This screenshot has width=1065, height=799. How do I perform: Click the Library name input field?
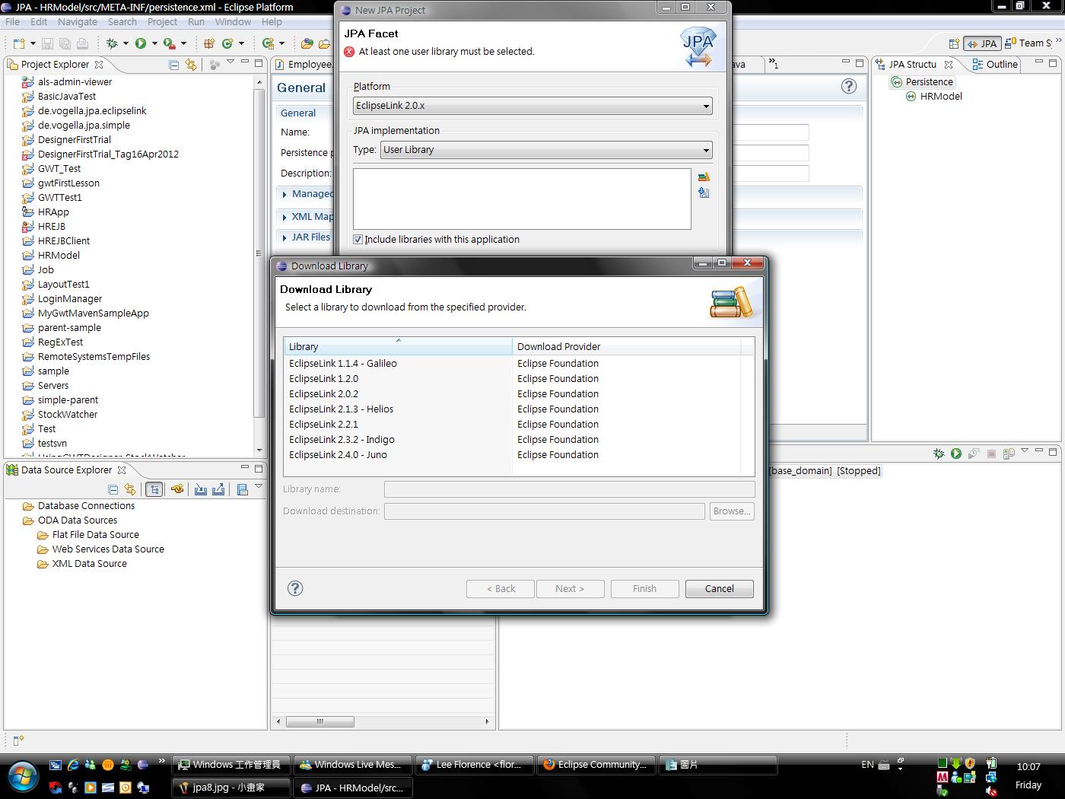point(570,489)
